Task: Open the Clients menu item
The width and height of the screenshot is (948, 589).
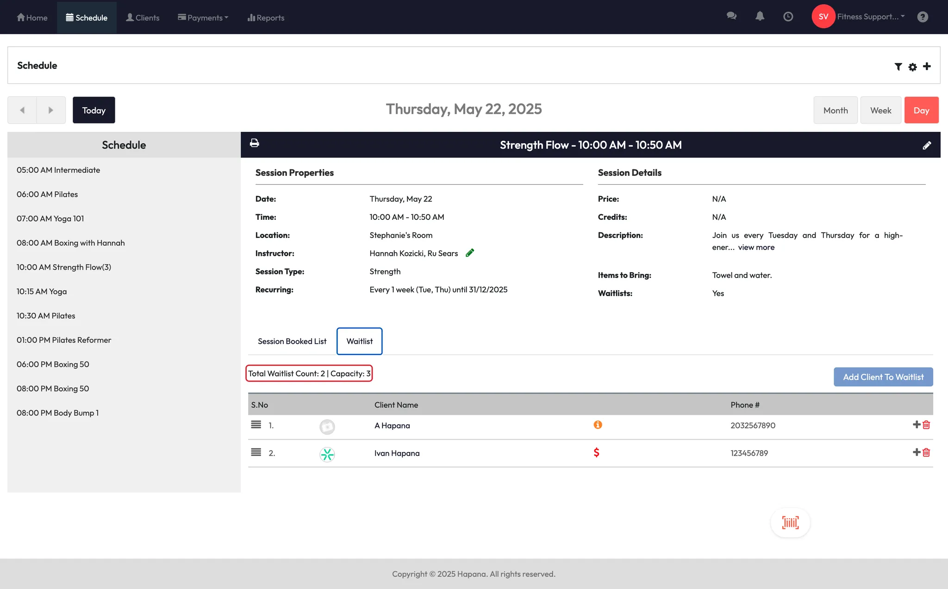Action: click(x=143, y=18)
